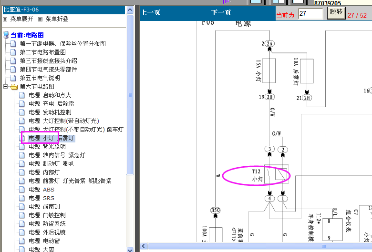This screenshot has width=372, height=252.
Task: Click page icon for 制动灯 喇叭
Action: pyautogui.click(x=22, y=163)
